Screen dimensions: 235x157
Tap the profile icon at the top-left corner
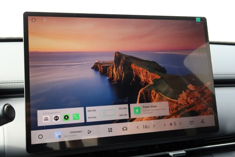(34, 20)
